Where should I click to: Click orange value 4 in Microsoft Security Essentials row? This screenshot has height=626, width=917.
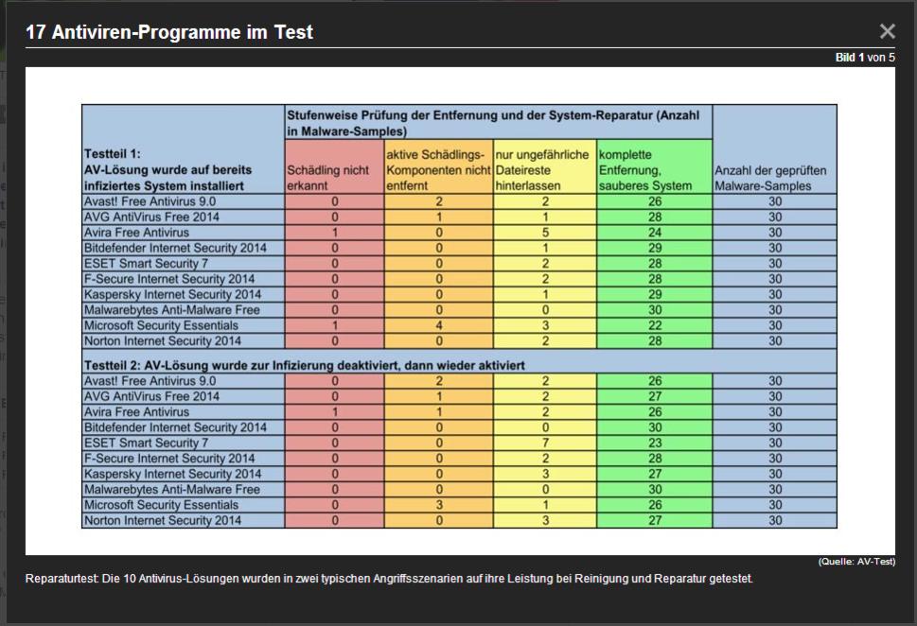pyautogui.click(x=438, y=325)
